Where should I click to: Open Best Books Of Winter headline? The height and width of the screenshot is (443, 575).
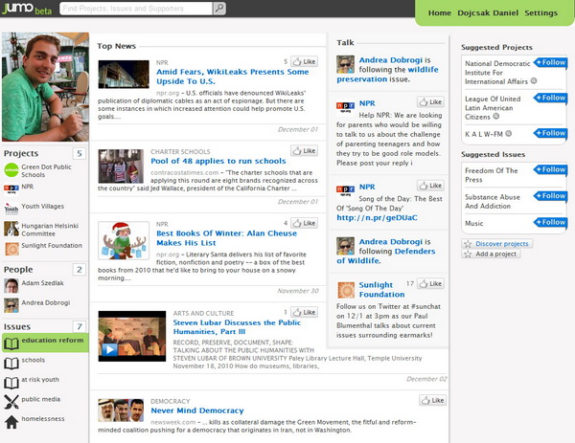(226, 238)
